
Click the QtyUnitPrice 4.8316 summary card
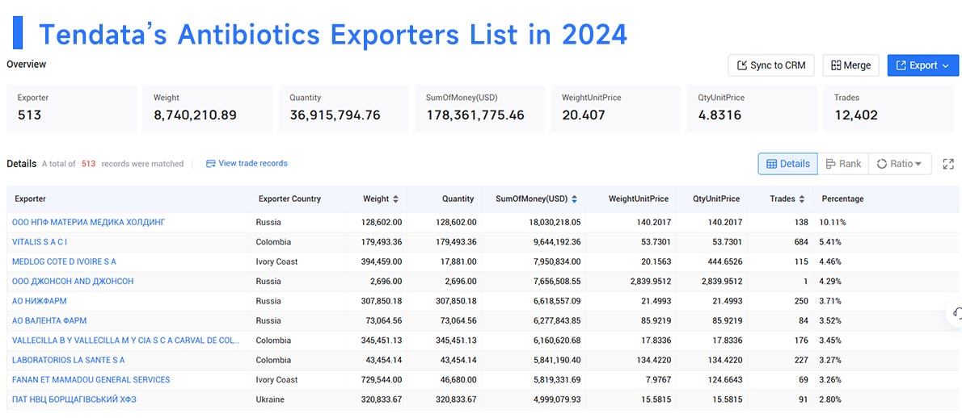[x=752, y=108]
